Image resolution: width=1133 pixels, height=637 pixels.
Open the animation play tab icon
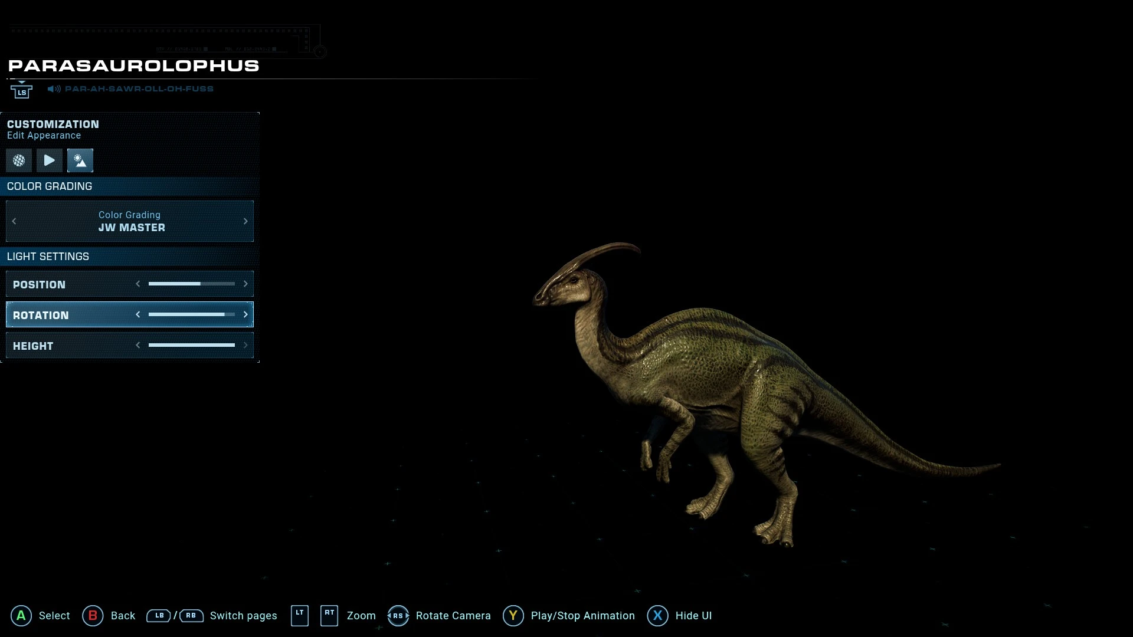pyautogui.click(x=50, y=160)
